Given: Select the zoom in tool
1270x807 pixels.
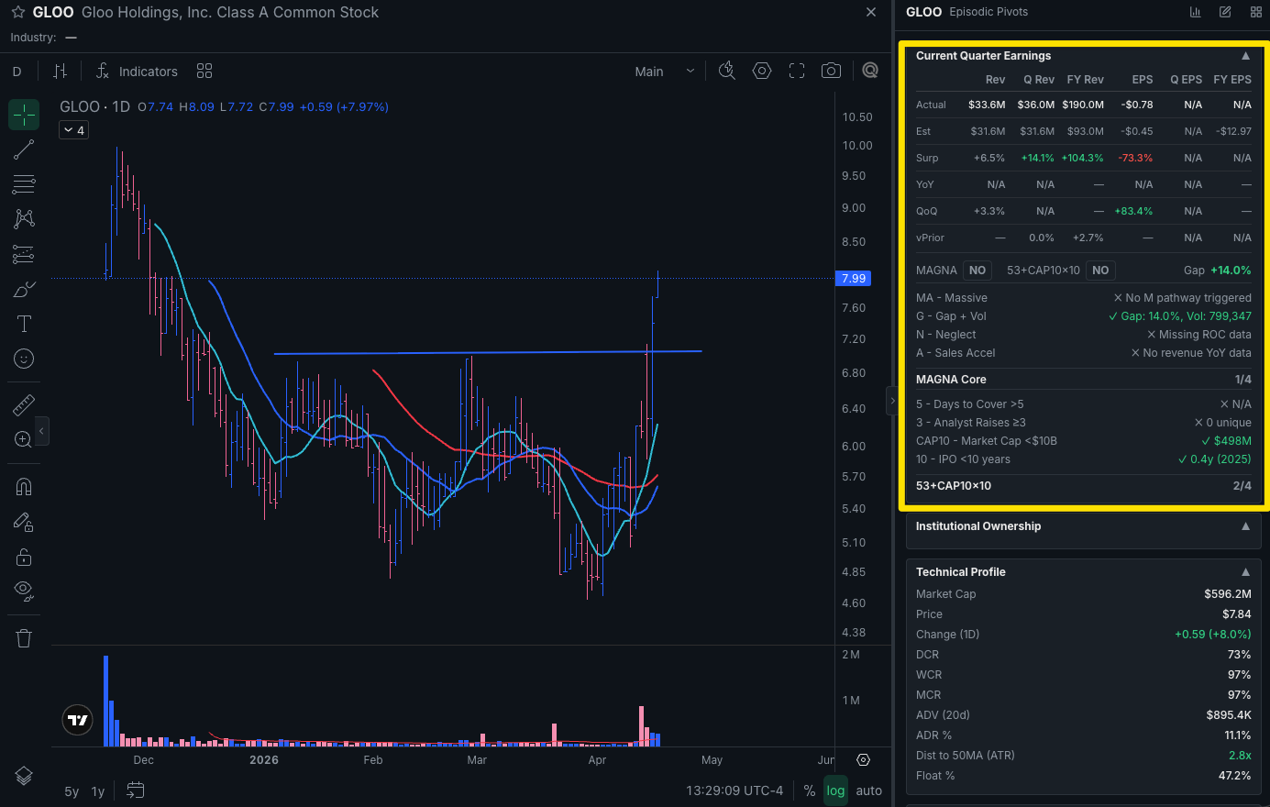Looking at the screenshot, I should [x=24, y=439].
